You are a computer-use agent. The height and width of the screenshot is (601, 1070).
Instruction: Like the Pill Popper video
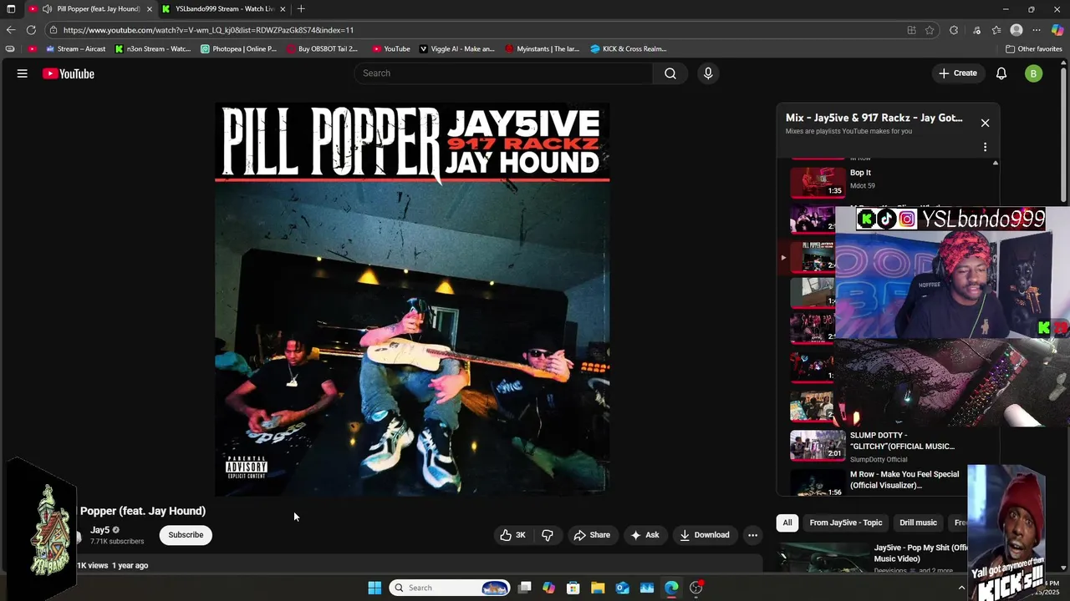tap(513, 535)
